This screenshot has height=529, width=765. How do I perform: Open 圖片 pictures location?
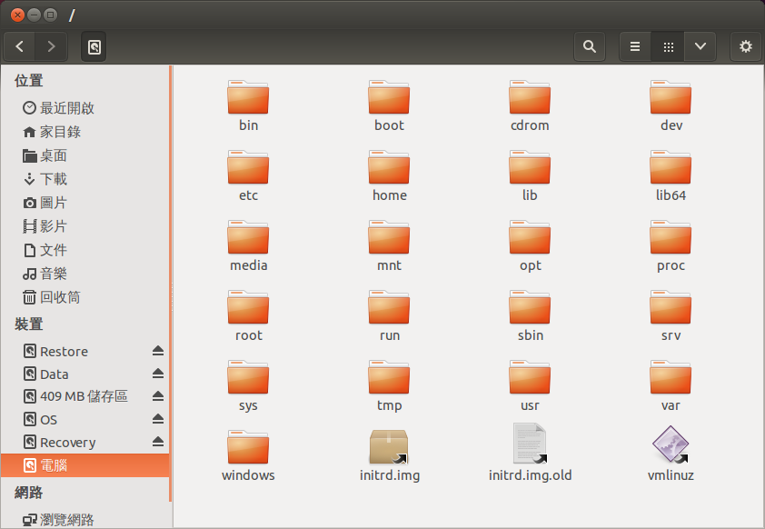[84, 203]
